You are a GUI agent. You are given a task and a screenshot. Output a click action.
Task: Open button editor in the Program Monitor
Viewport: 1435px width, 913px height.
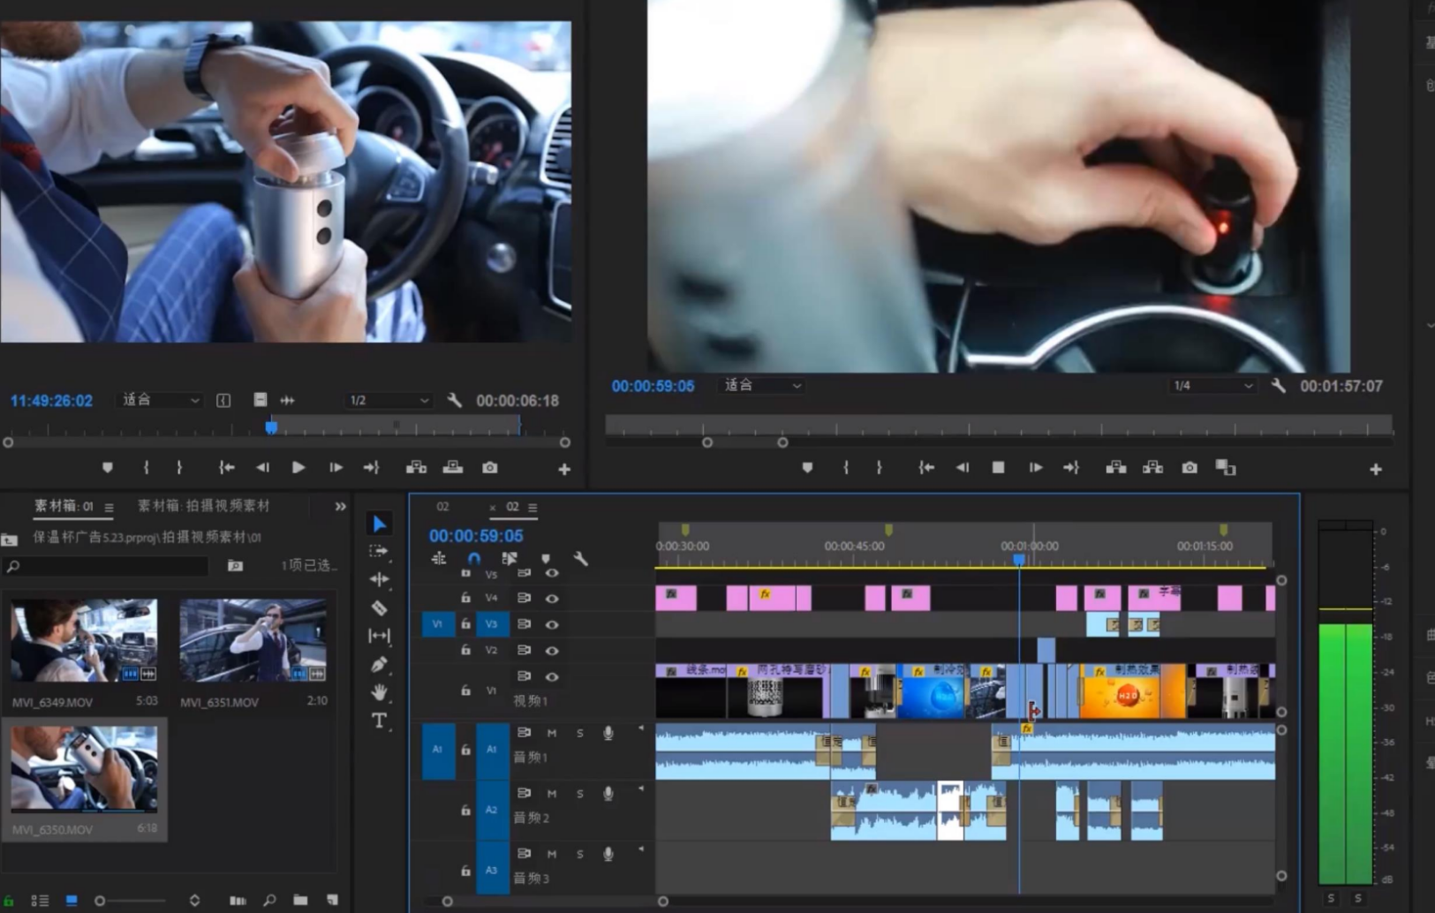point(1375,469)
